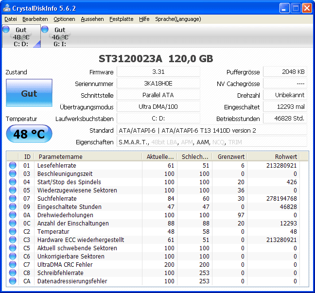Click the blue orb of the G: I: disk

45,29
